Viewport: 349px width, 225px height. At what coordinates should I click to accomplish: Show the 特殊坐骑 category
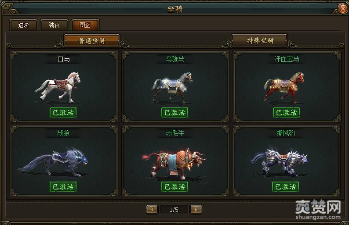(x=259, y=40)
